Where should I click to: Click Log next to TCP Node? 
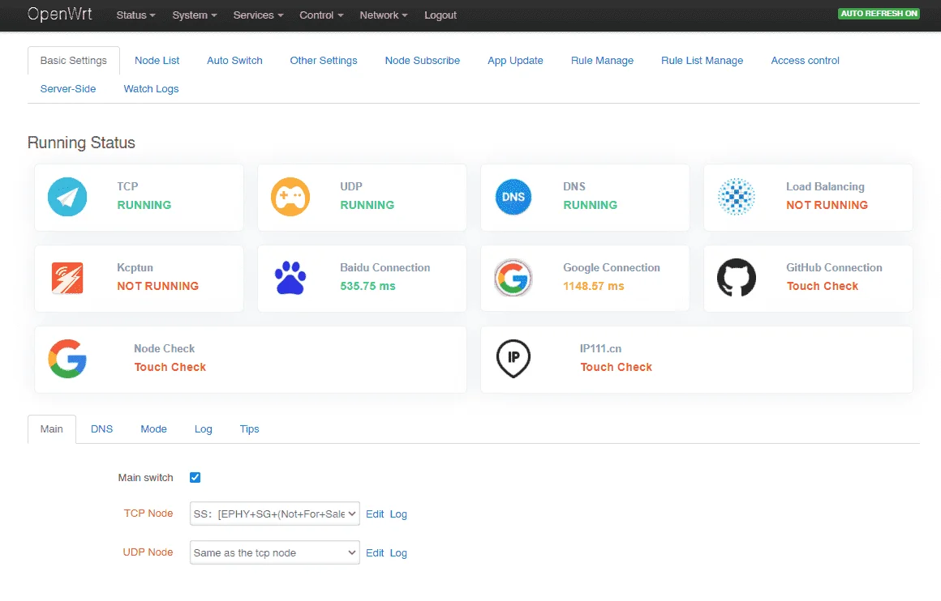(x=398, y=514)
